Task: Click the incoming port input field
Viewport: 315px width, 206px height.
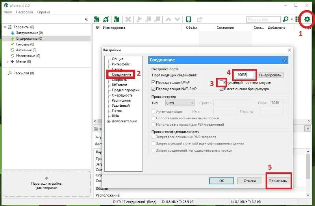Action: coord(245,75)
